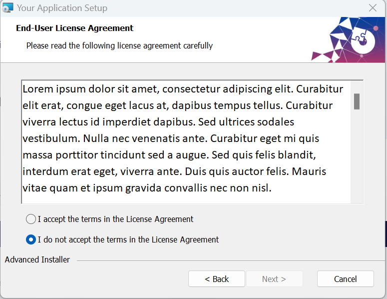Close the Your Application Setup window
This screenshot has width=387, height=299.
pyautogui.click(x=373, y=8)
